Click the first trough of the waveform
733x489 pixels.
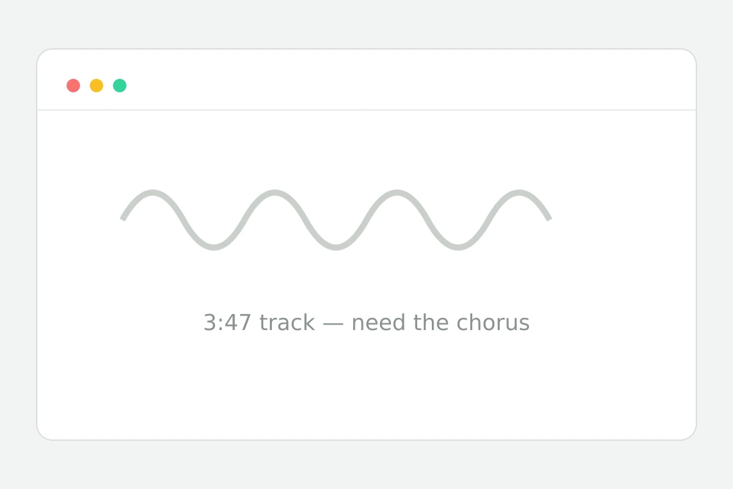214,247
